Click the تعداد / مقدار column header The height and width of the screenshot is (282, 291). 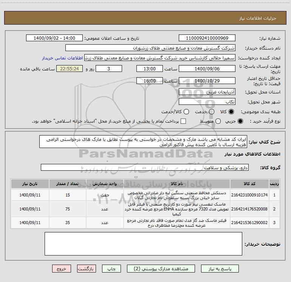click(68, 184)
